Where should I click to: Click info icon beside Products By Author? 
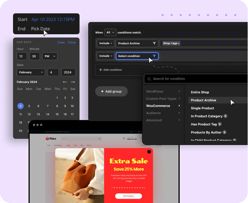pyautogui.click(x=225, y=132)
